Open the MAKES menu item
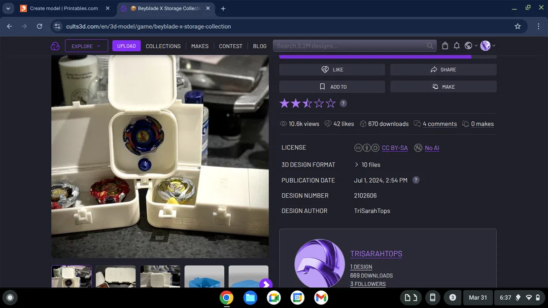 (200, 46)
